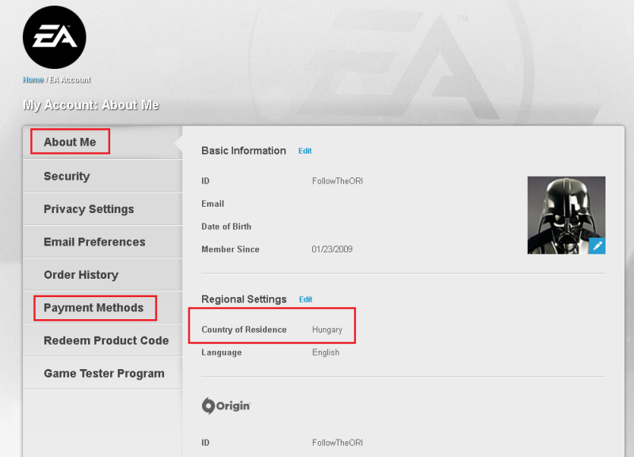Click the EA logo icon
634x457 pixels.
(x=54, y=37)
